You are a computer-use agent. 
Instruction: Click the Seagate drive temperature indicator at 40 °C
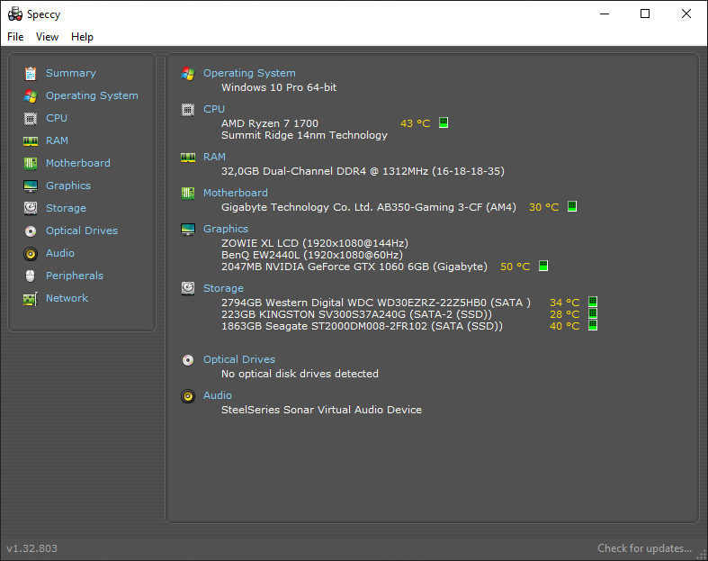(593, 326)
